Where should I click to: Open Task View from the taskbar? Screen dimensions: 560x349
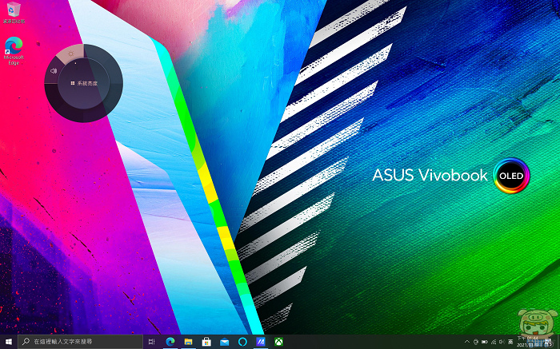point(152,342)
